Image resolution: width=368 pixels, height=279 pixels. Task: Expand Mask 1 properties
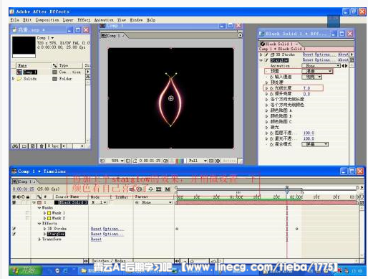(44, 213)
